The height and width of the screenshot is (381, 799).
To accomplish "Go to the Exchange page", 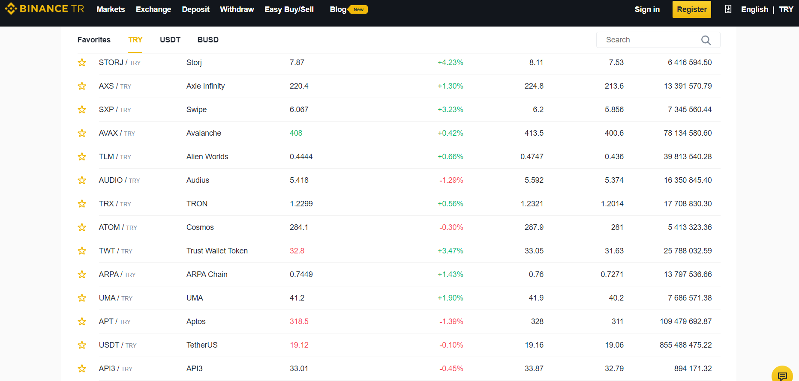I will [x=153, y=9].
